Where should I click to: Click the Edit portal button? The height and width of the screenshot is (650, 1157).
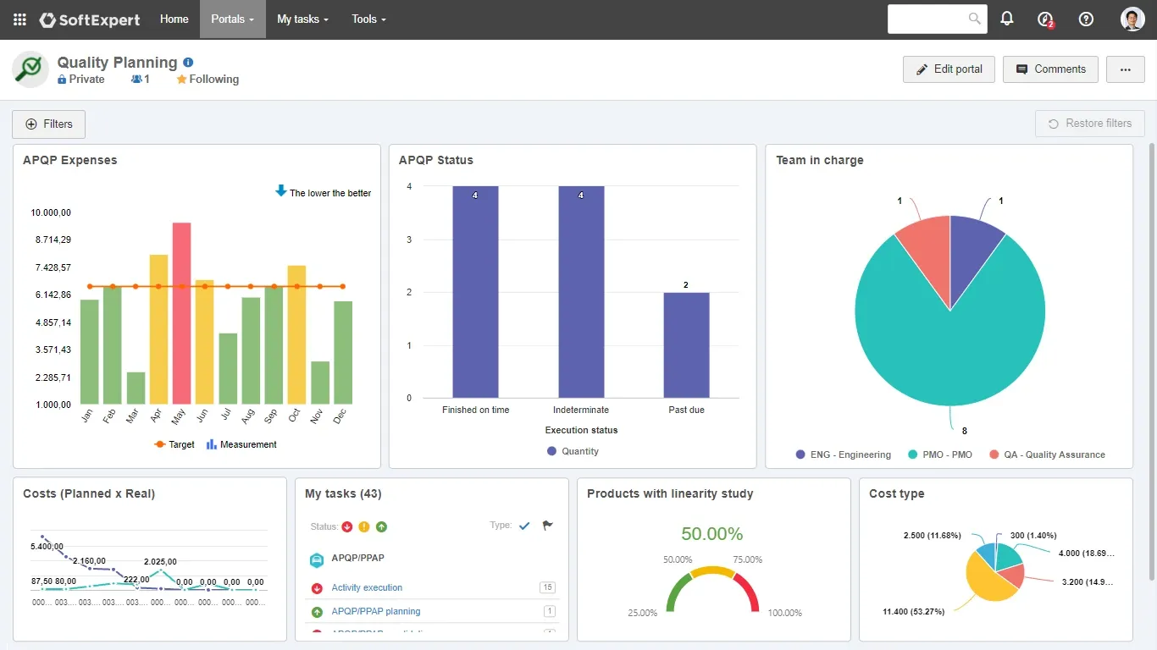point(948,69)
